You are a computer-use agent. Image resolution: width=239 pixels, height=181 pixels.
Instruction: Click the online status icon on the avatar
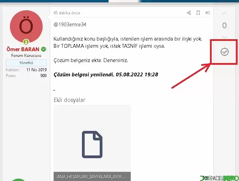[26, 42]
